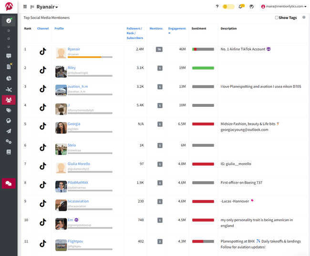Screen dimensions: 310x256
Task: Click the flag icon next to Ryanair title
Action: pyautogui.click(x=32, y=7)
